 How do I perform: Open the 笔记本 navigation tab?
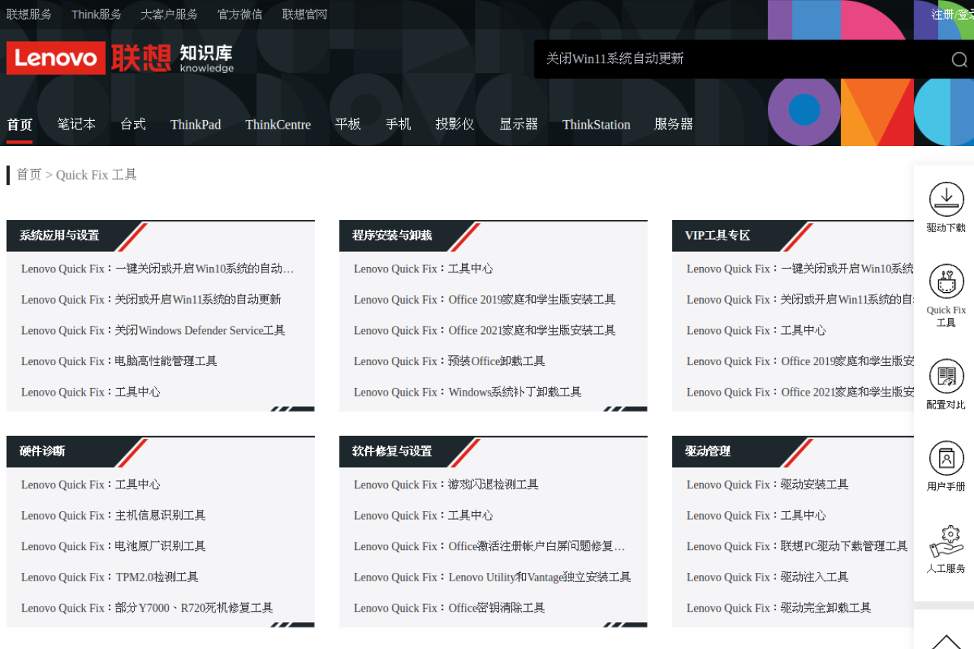click(x=76, y=124)
